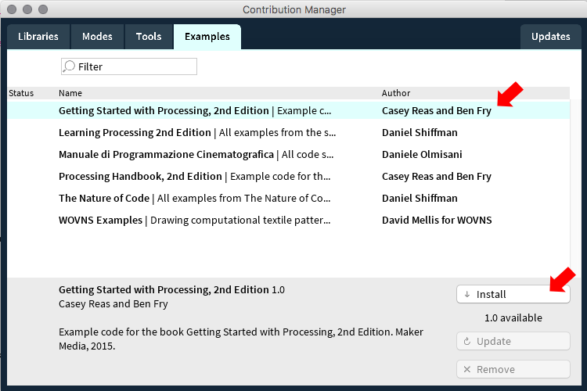Click the Remove button
The width and height of the screenshot is (587, 391).
[513, 369]
